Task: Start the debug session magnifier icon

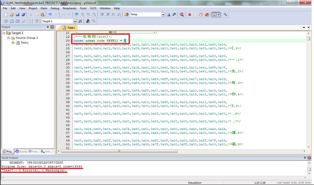Action: tap(182, 15)
